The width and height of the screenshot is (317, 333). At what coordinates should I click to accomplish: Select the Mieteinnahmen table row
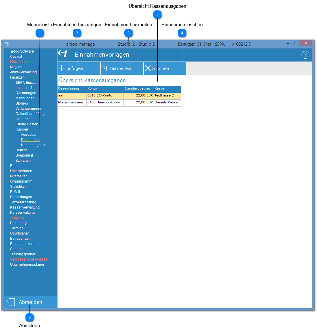click(x=119, y=103)
